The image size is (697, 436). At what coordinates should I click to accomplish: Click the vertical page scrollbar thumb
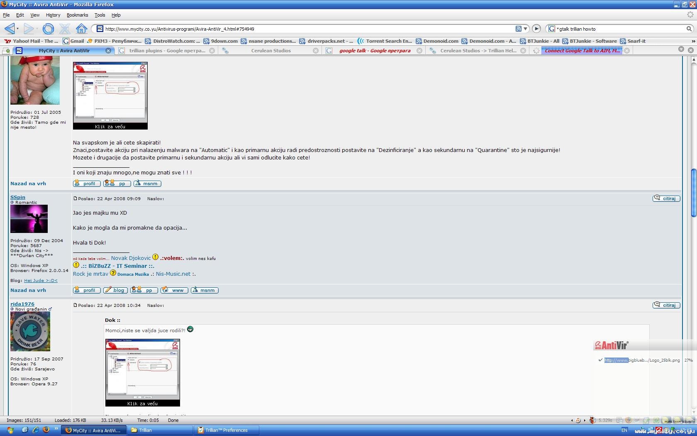point(694,193)
